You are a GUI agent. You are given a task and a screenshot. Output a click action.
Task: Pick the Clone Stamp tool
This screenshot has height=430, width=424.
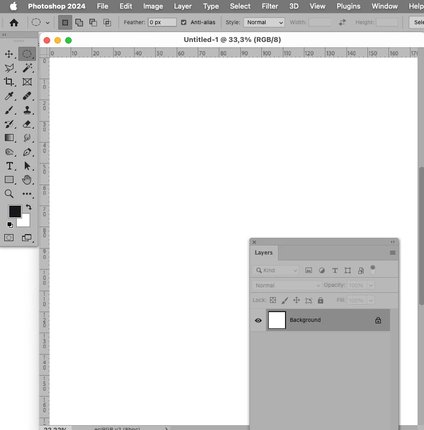[27, 110]
